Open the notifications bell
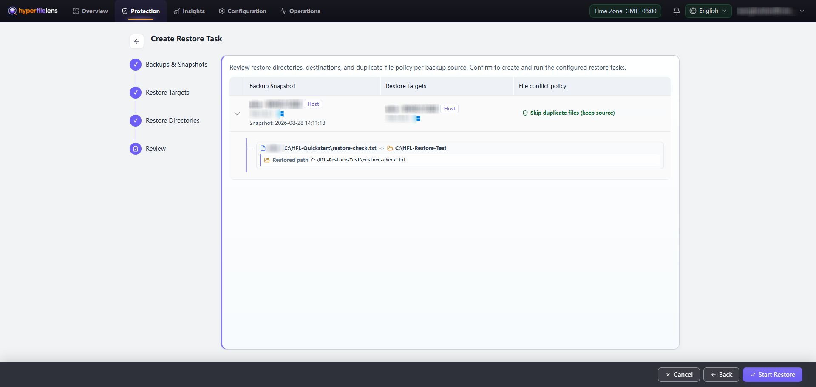 677,11
